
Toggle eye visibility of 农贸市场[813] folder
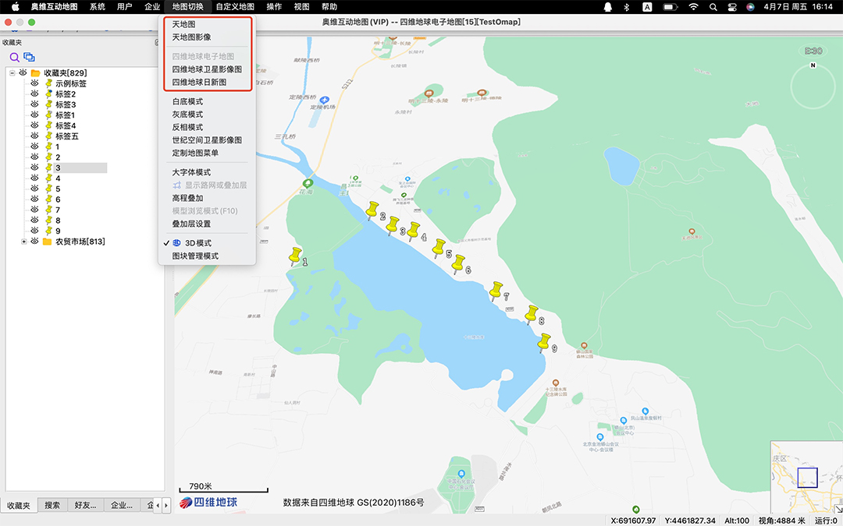pos(34,242)
